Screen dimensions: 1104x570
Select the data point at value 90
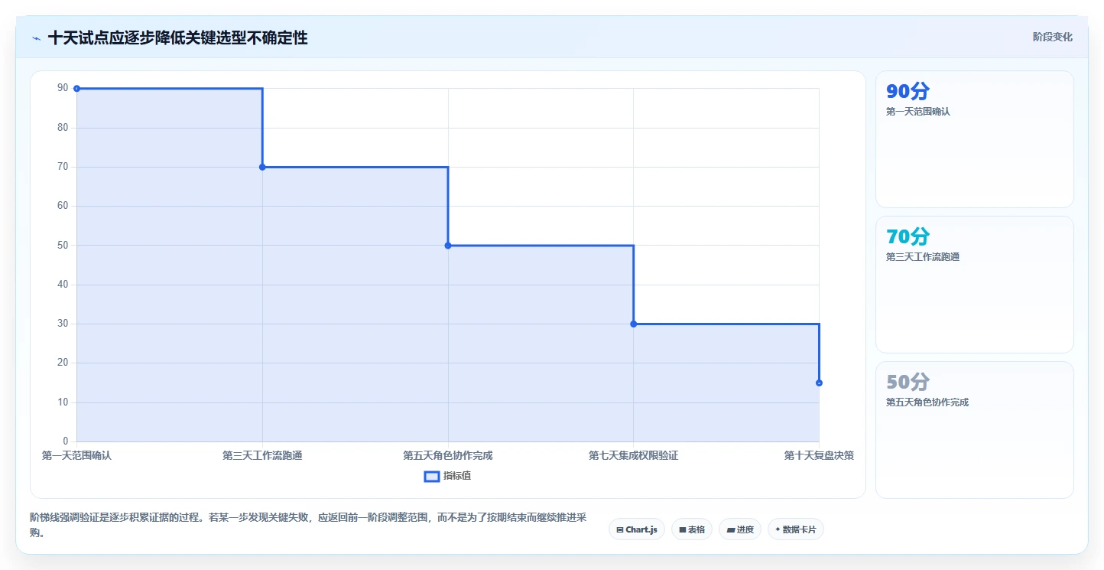pyautogui.click(x=76, y=89)
